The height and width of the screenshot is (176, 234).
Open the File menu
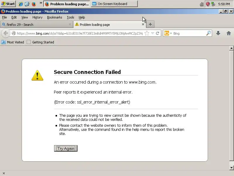(4, 17)
